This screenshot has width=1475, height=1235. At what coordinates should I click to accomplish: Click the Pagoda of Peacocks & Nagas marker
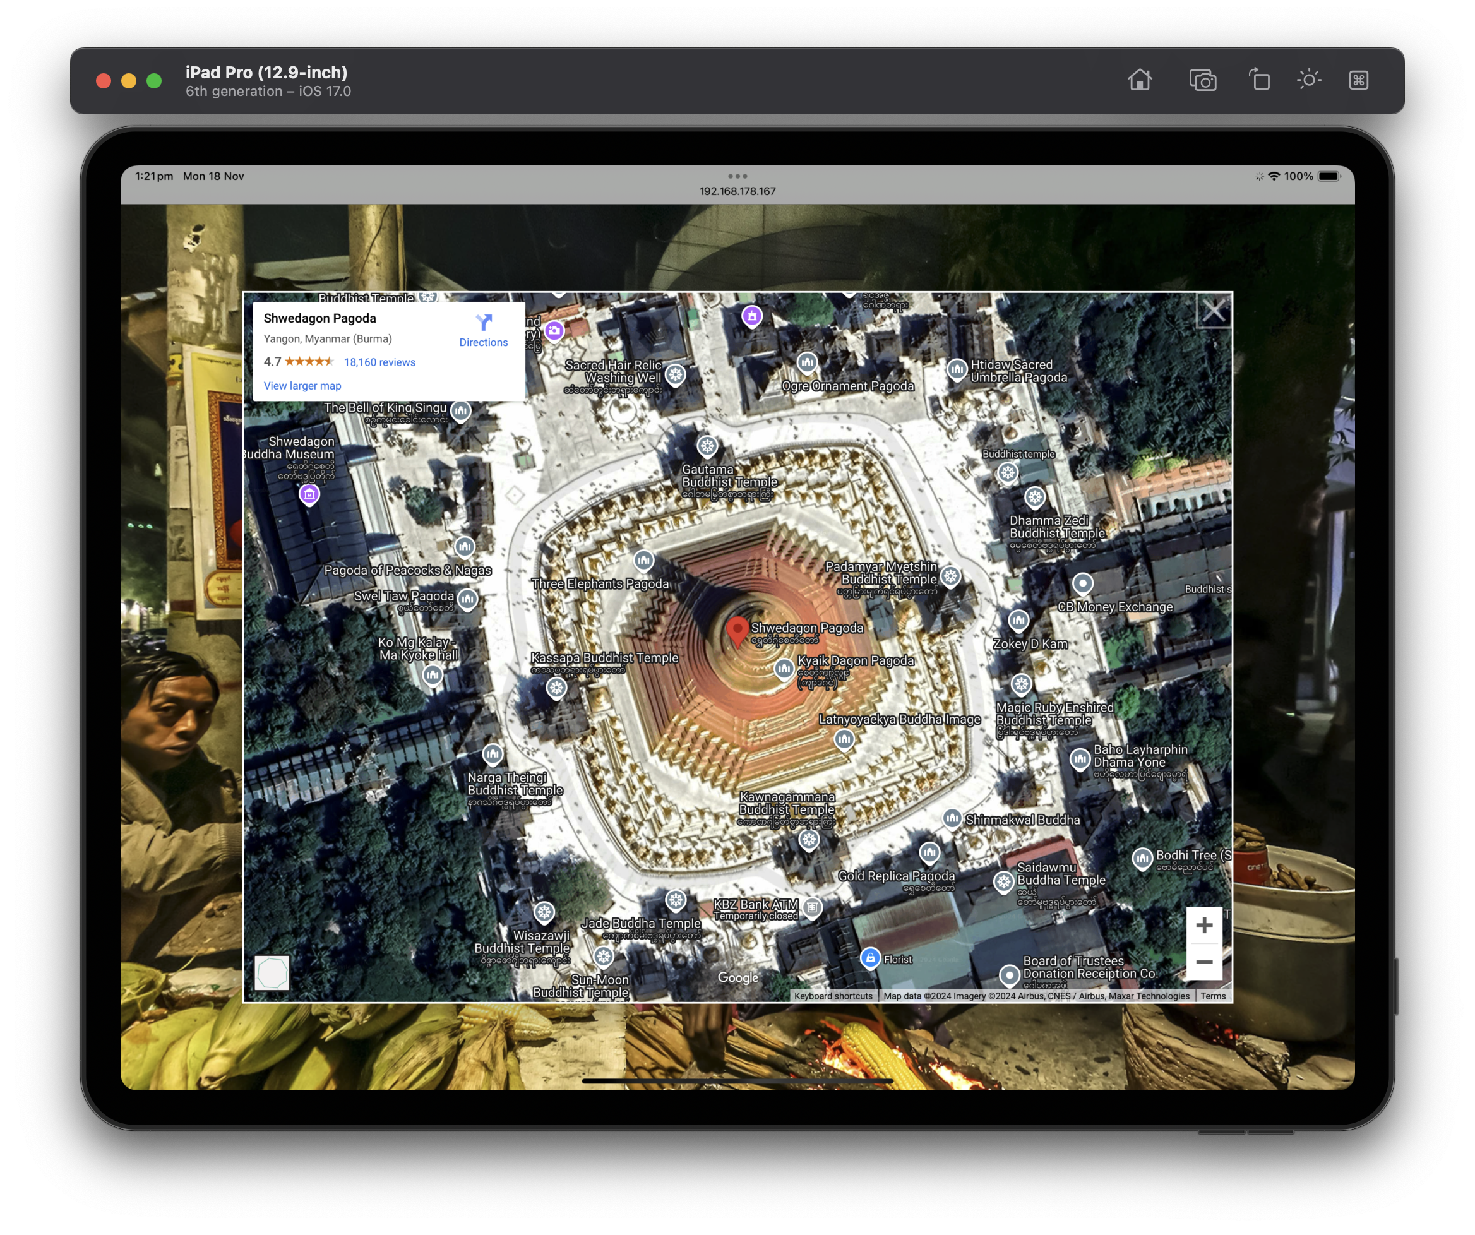pos(464,547)
